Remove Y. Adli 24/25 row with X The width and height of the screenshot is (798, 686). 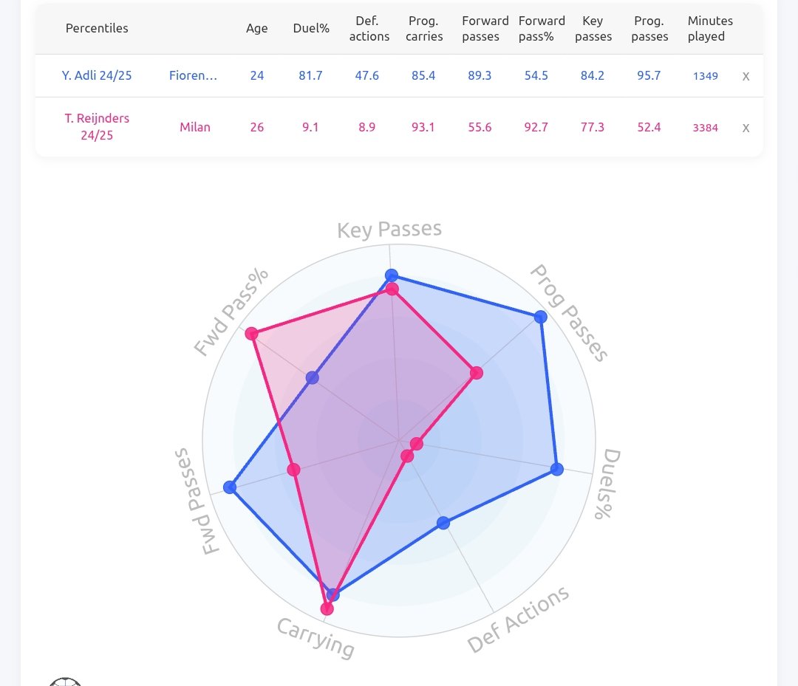[x=746, y=76]
